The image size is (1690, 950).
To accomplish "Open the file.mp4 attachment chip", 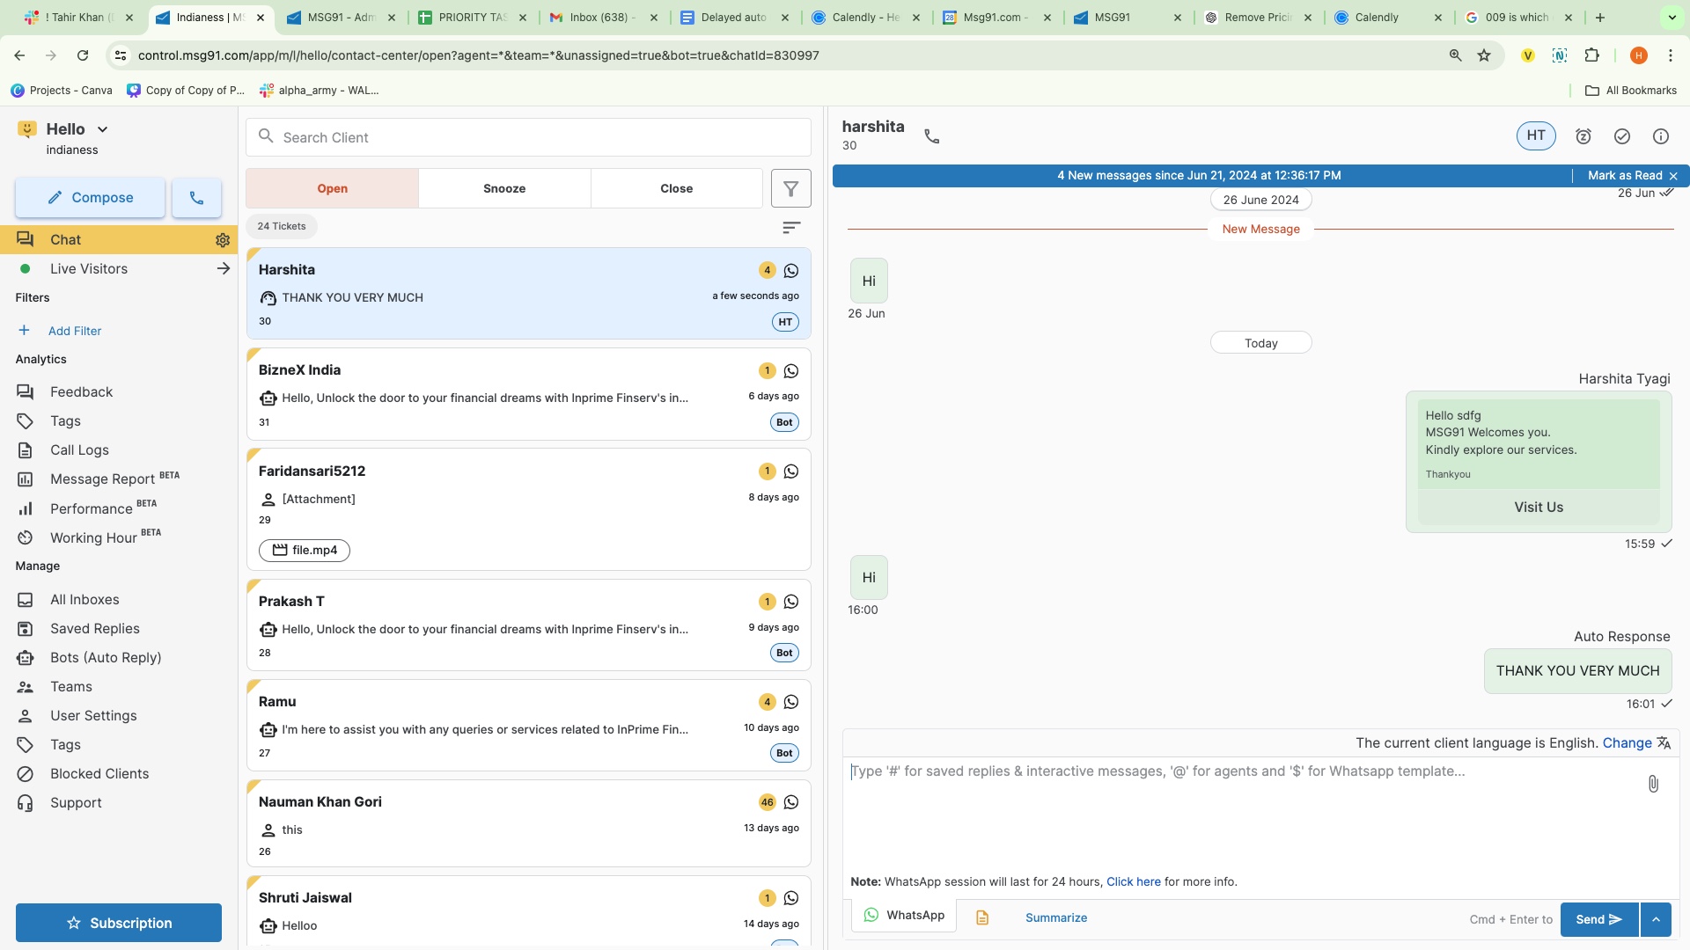I will tap(305, 550).
